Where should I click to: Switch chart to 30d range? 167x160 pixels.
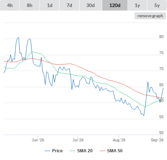(91, 5)
